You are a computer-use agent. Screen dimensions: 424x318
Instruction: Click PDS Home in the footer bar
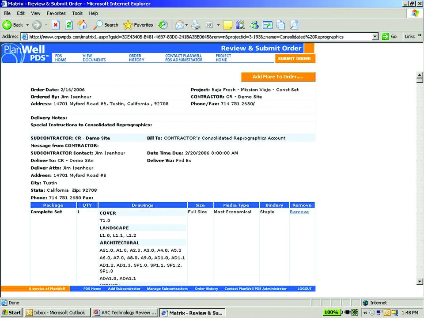(92, 289)
